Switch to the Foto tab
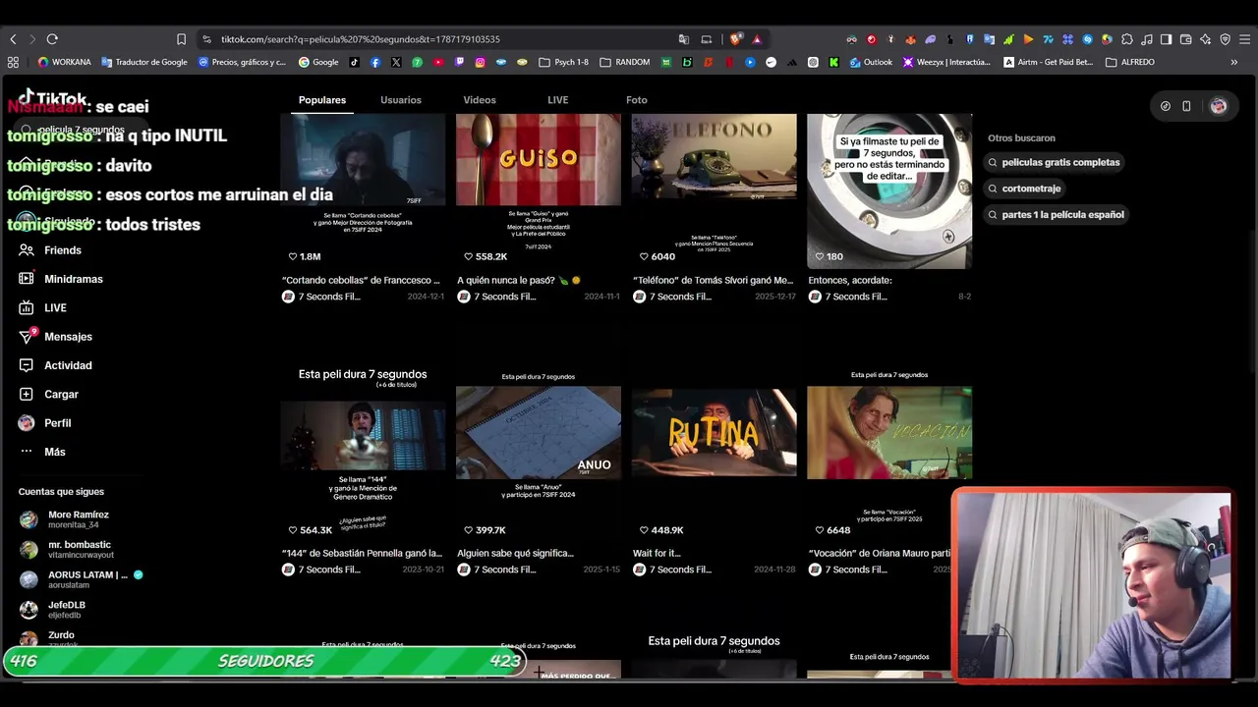Image resolution: width=1258 pixels, height=707 pixels. [x=637, y=100]
